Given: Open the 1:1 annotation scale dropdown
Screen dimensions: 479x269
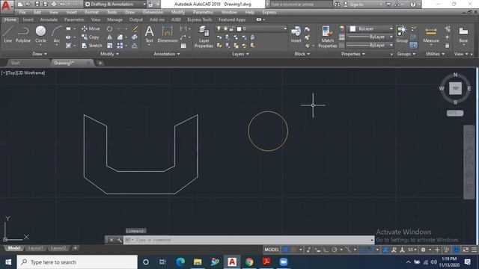Looking at the screenshot, I should [412, 250].
